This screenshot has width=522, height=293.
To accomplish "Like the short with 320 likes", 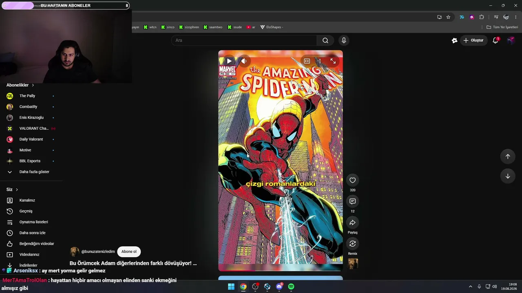I will 353,180.
